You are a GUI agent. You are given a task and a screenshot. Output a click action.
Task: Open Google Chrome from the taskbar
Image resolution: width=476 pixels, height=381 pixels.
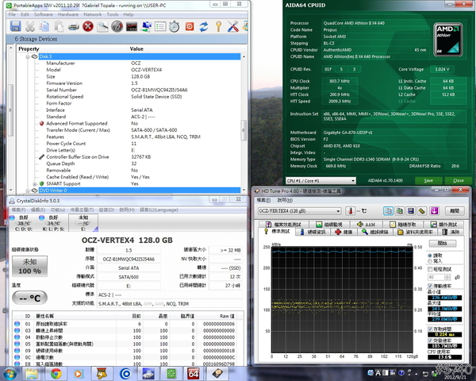click(57, 372)
